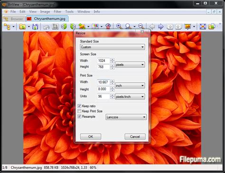225x173 pixels.
Task: Open the Standard Size Custom dropdown
Action: (x=112, y=47)
